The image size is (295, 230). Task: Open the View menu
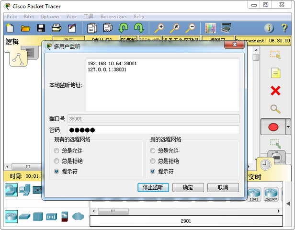[71, 17]
